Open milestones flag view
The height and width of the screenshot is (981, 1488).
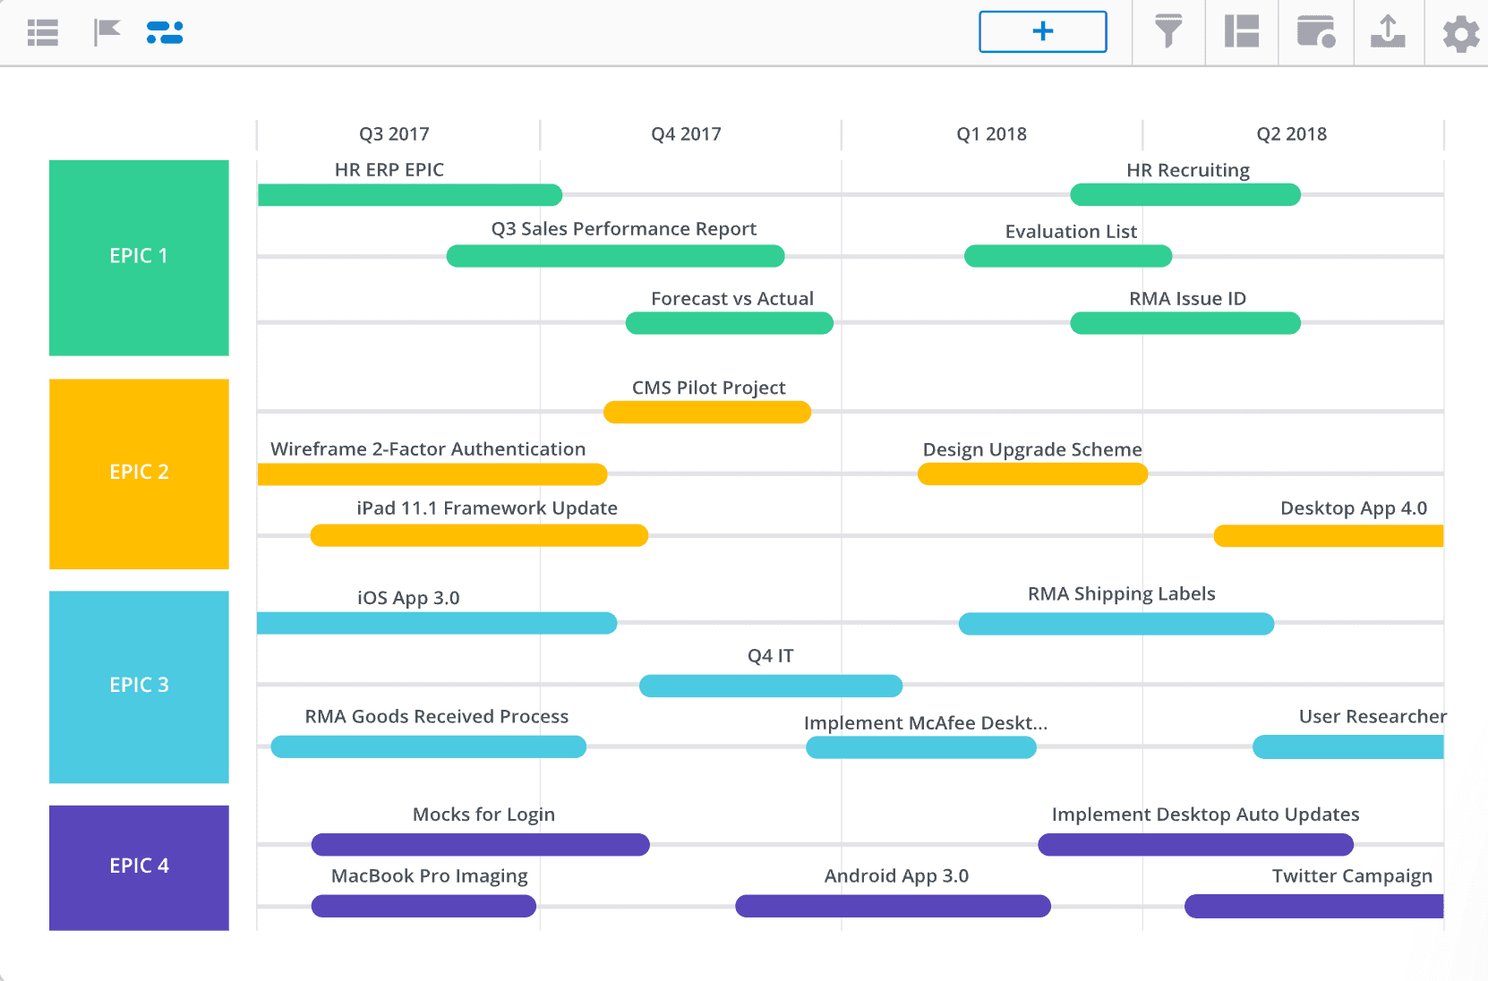click(x=107, y=32)
